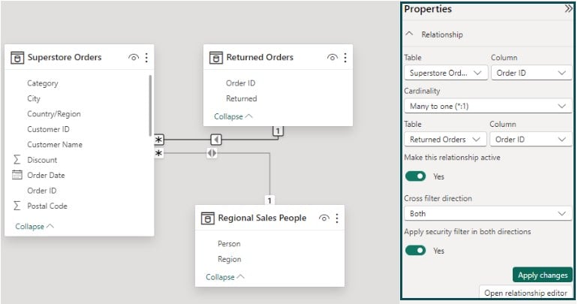Screen dimensions: 578x304
Task: Disable Apply security filter in both directions
Action: [x=415, y=251]
